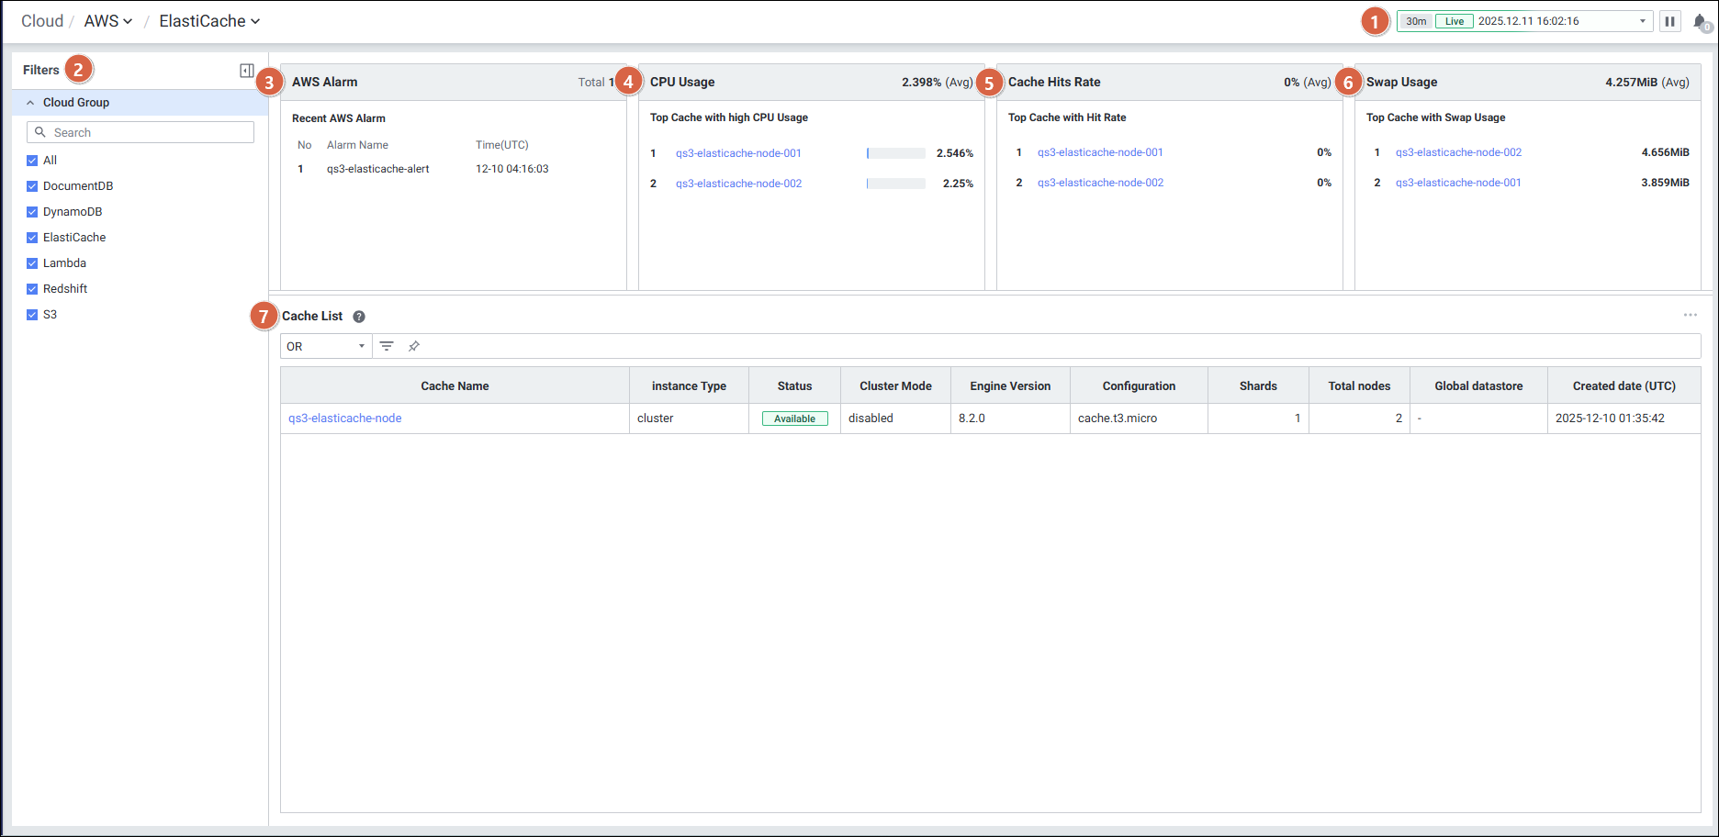Click the Cloud Group search field
This screenshot has height=837, width=1719.
click(x=147, y=132)
